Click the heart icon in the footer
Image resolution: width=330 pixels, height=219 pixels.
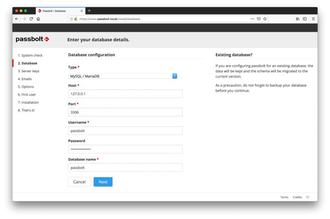(308, 197)
